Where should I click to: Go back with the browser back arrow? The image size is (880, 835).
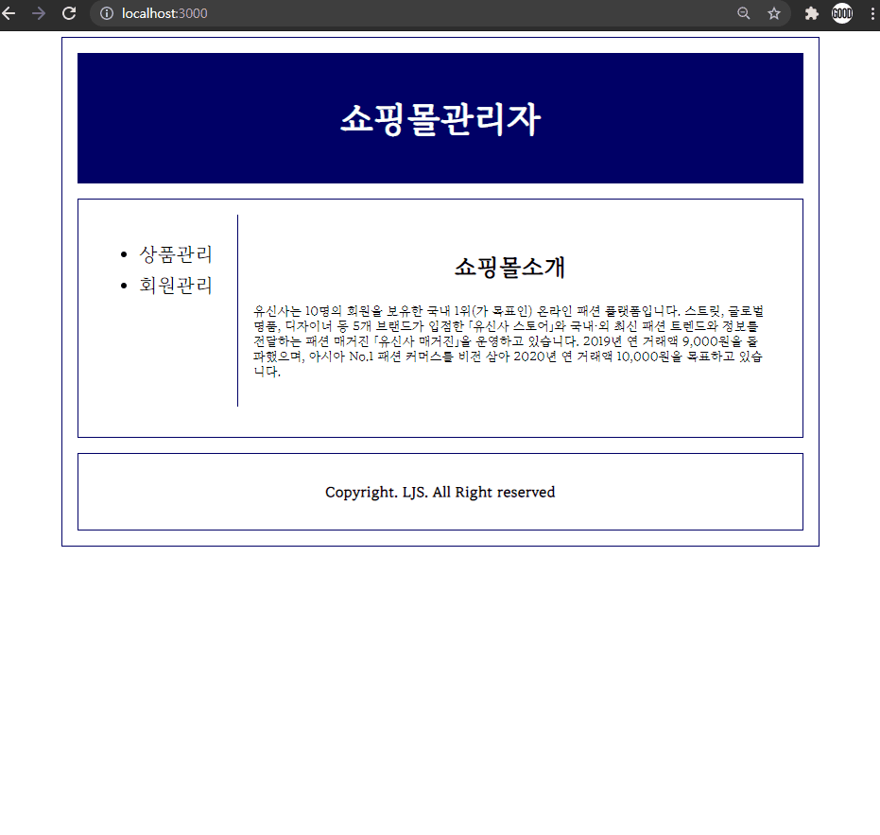[9, 13]
